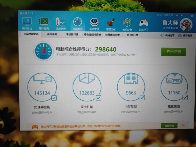Open the title bar dropdown menu arrow
Viewport: 196px width, 147px height.
[182, 15]
